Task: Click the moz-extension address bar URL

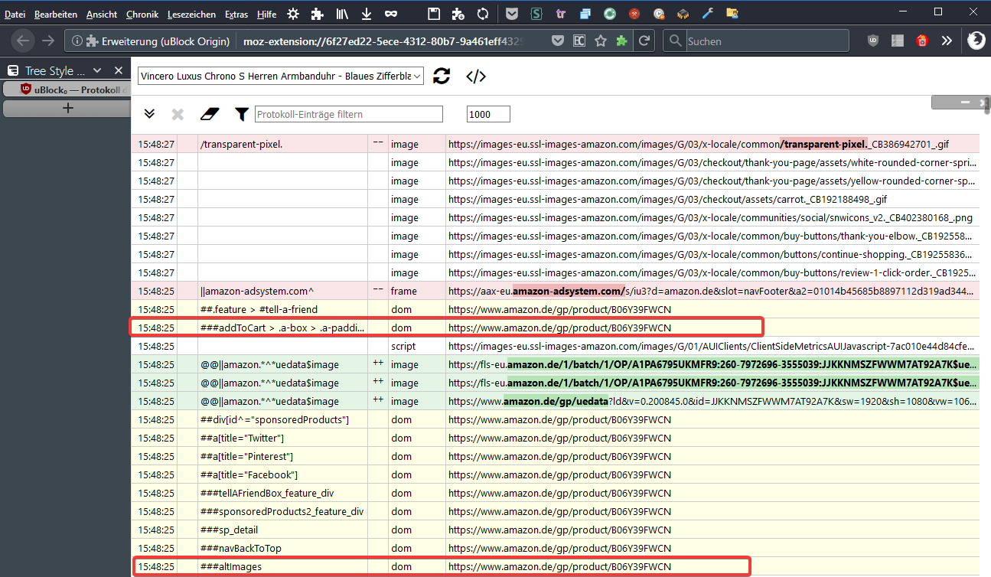Action: pos(384,41)
